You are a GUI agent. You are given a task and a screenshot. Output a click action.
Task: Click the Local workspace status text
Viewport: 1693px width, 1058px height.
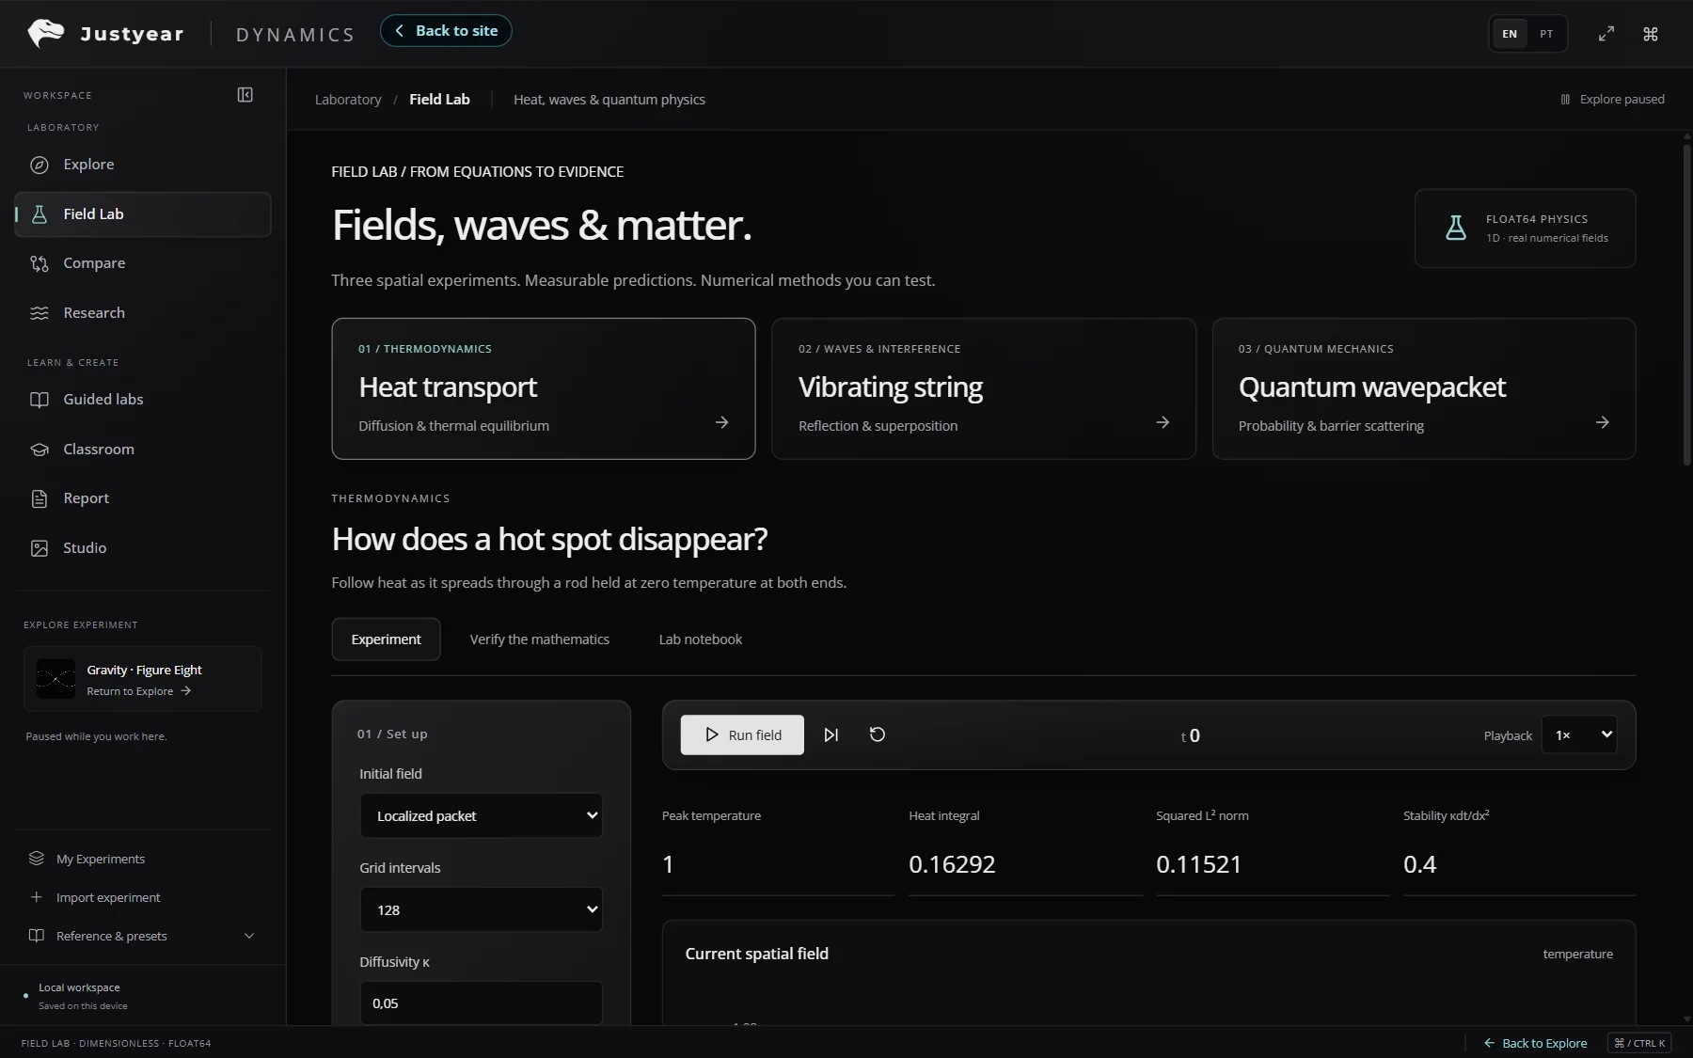[x=79, y=987]
